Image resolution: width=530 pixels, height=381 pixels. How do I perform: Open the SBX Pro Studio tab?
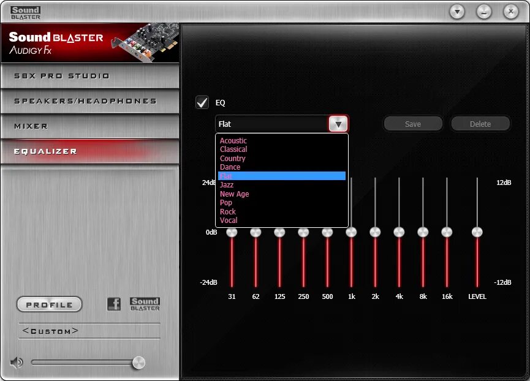pyautogui.click(x=90, y=76)
